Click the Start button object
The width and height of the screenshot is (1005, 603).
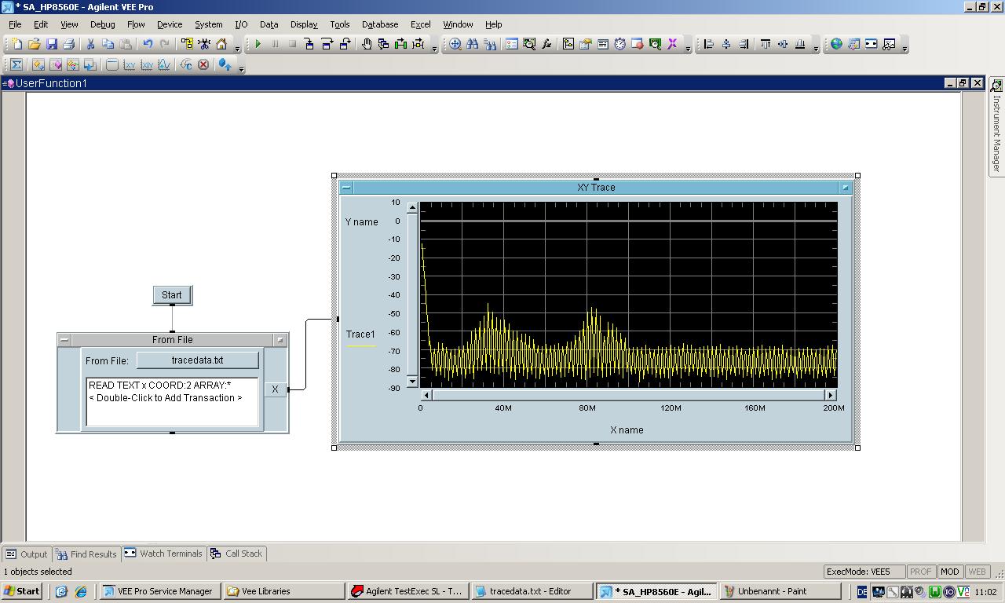(172, 295)
